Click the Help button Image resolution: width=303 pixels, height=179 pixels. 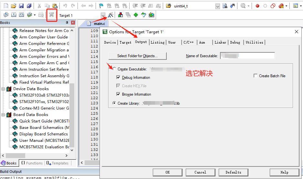285,172
